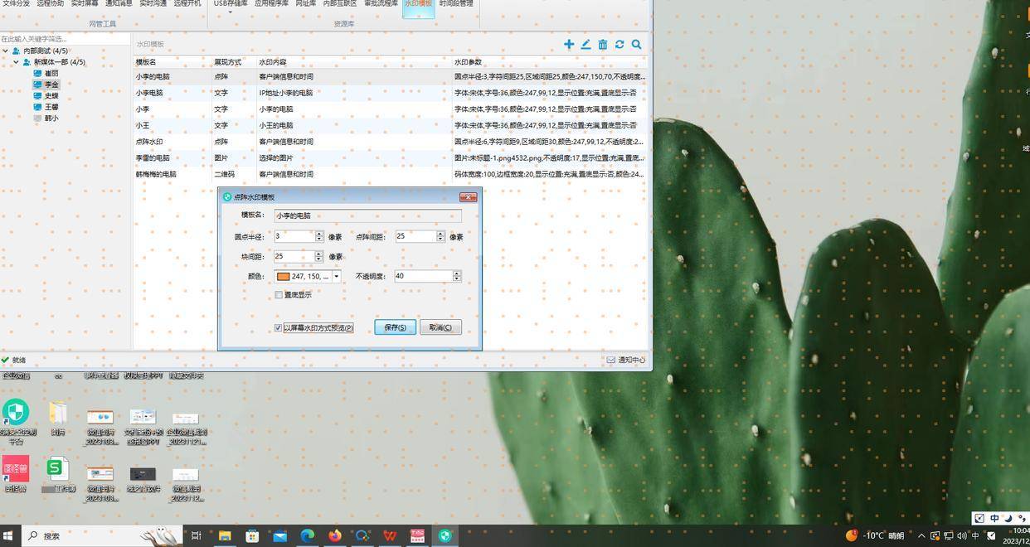1030x547 pixels.
Task: Open the 内部互联区 tab
Action: [340, 4]
